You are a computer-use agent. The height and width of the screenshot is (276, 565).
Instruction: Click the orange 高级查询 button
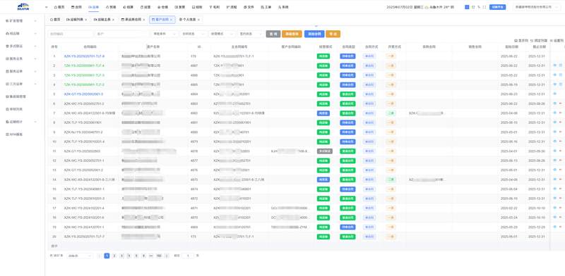point(292,34)
